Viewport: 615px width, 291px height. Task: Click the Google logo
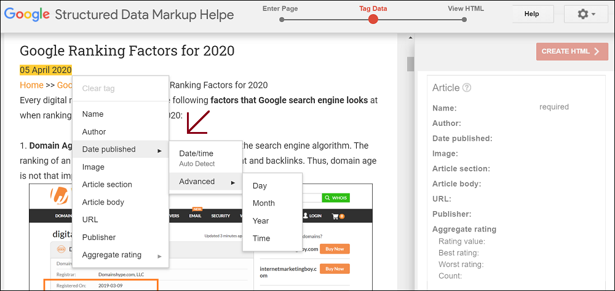(x=26, y=15)
